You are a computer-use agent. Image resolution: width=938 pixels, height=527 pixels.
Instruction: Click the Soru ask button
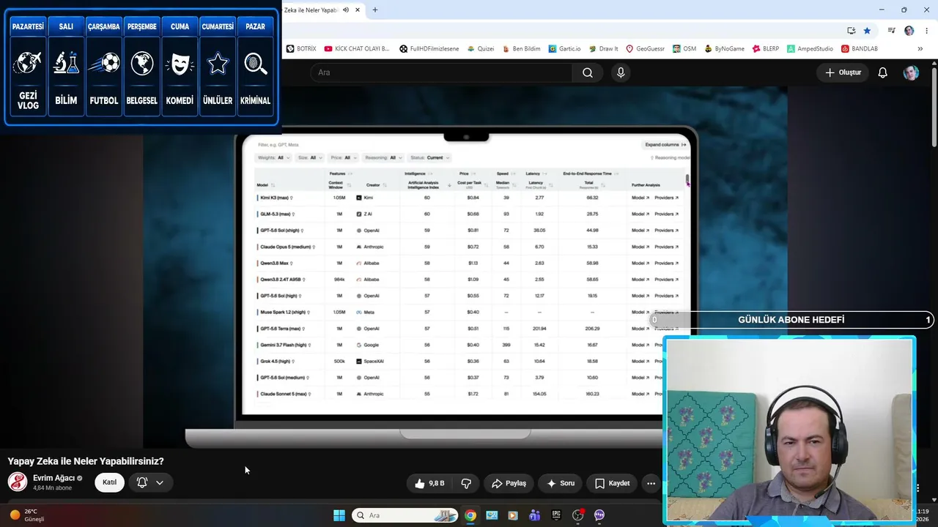click(561, 483)
